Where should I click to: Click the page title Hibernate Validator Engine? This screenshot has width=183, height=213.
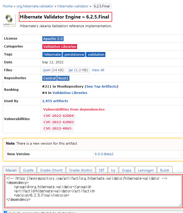tap(64, 17)
